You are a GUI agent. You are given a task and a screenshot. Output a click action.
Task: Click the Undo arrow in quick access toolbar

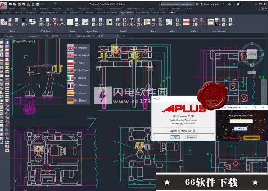pos(42,4)
